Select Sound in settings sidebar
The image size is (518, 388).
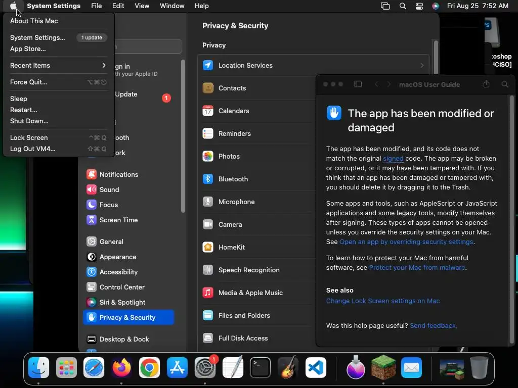[128, 190]
